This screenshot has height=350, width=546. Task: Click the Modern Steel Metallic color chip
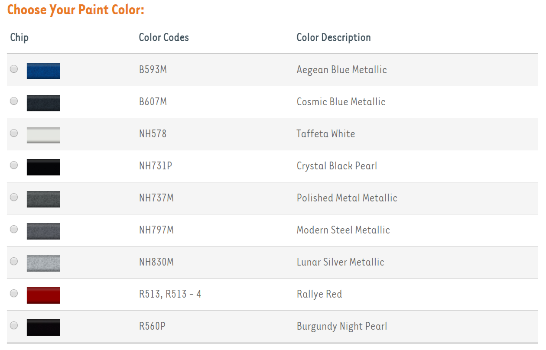pyautogui.click(x=43, y=231)
